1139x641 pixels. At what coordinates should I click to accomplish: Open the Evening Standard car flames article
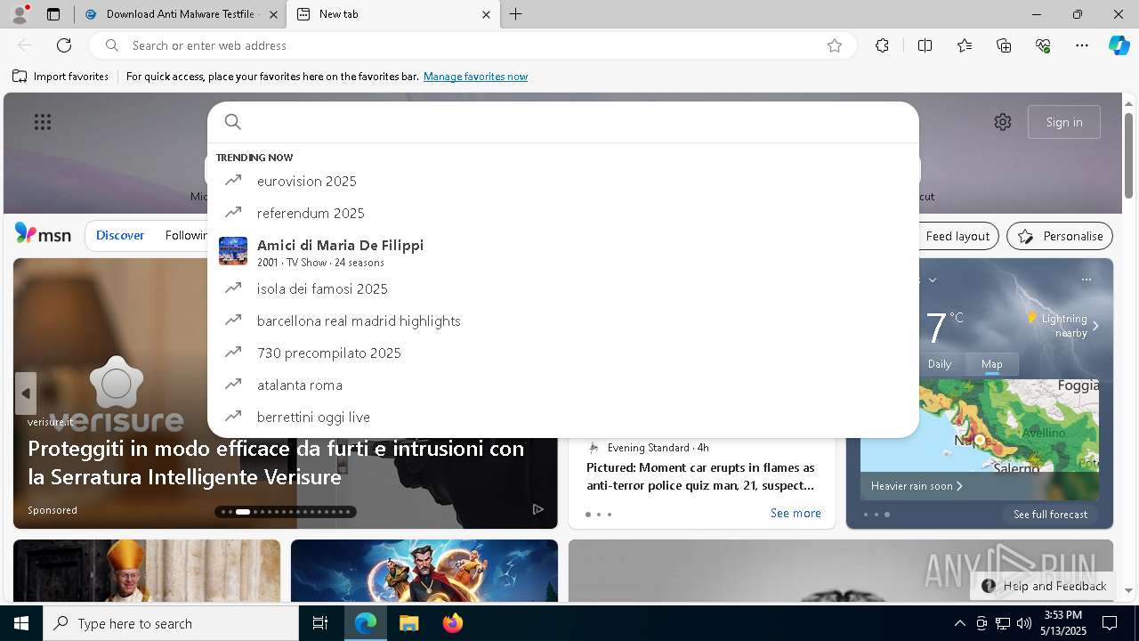point(701,476)
